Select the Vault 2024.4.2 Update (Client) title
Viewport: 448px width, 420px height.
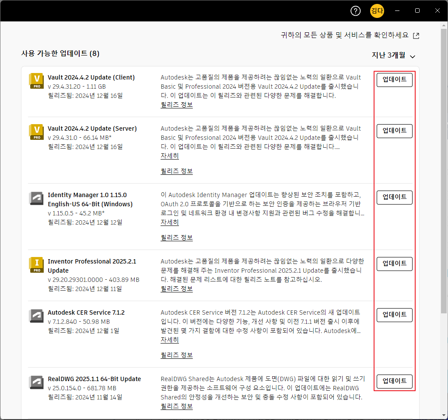tap(91, 77)
